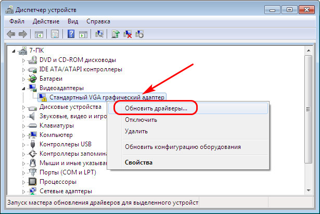
Task: Click the Мыши mouse icon
Action: tap(33, 163)
